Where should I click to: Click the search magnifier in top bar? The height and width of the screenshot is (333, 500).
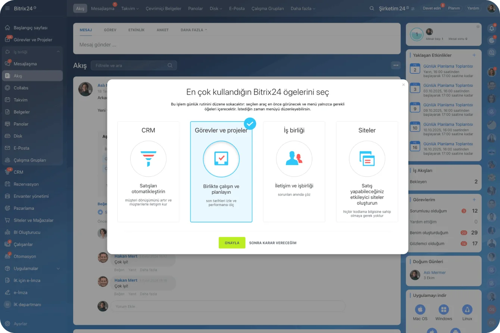point(372,8)
